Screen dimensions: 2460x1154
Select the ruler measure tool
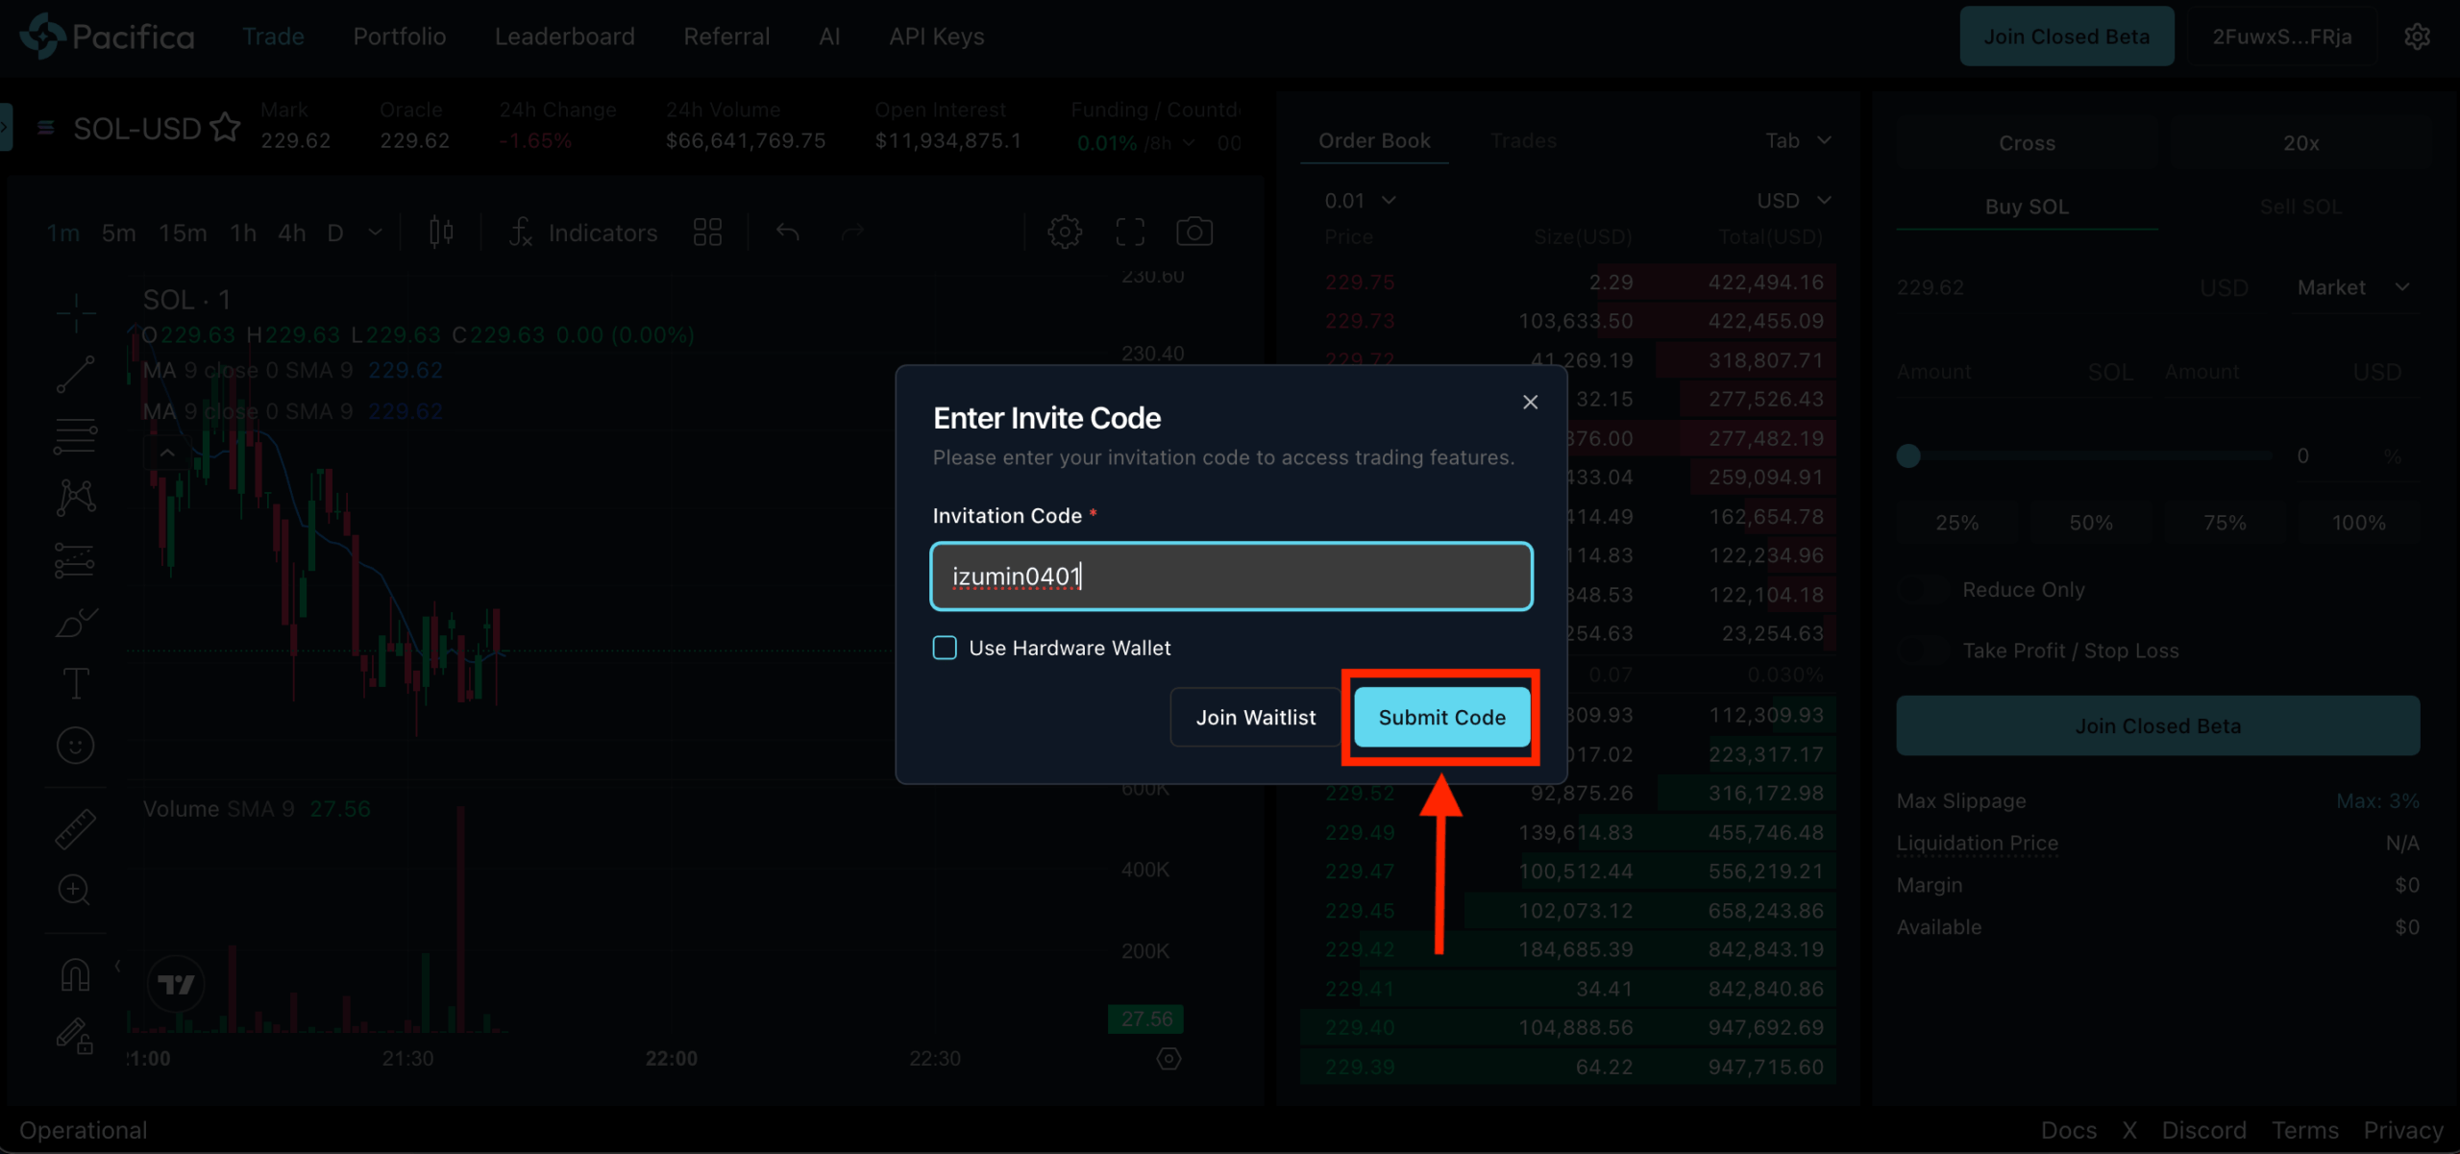pyautogui.click(x=75, y=828)
